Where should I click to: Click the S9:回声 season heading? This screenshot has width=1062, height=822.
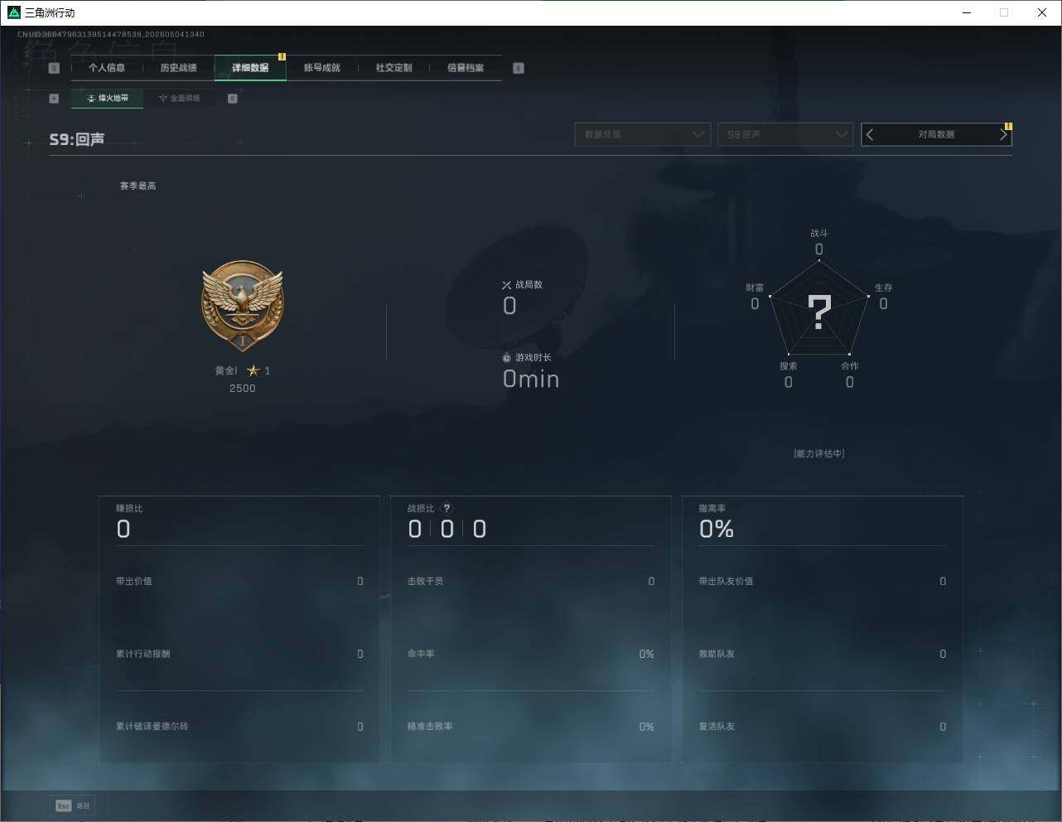click(77, 139)
